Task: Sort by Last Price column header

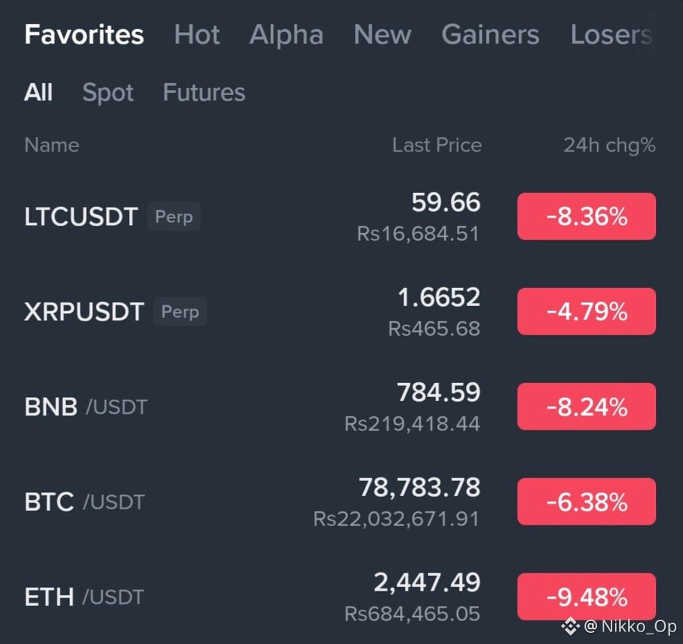Action: pos(437,145)
